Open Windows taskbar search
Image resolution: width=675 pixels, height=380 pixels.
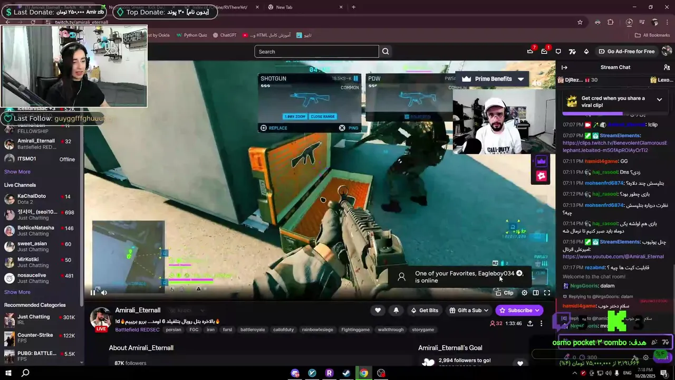tap(25, 373)
